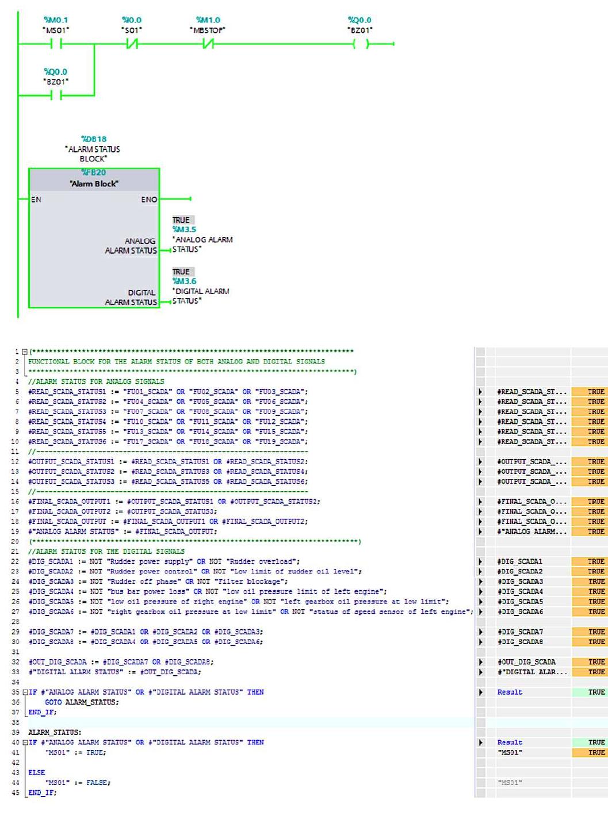Image resolution: width=608 pixels, height=819 pixels.
Task: Click the orange TRUE highlight for #DIG_SCADA7
Action: coord(596,631)
